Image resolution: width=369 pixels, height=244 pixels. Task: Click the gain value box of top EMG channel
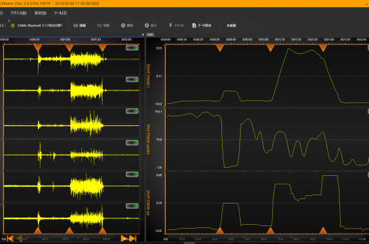pos(132,48)
